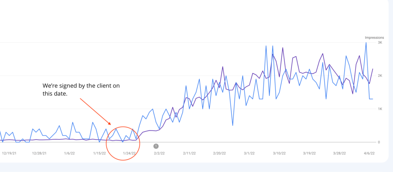Click the red circle outline on the chart
This screenshot has height=172, width=393.
[123, 143]
